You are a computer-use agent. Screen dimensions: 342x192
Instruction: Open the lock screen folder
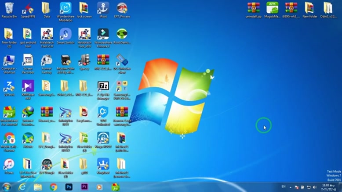coord(84,10)
